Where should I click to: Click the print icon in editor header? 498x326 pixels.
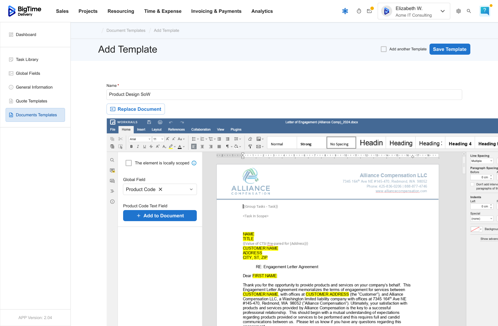tap(160, 122)
